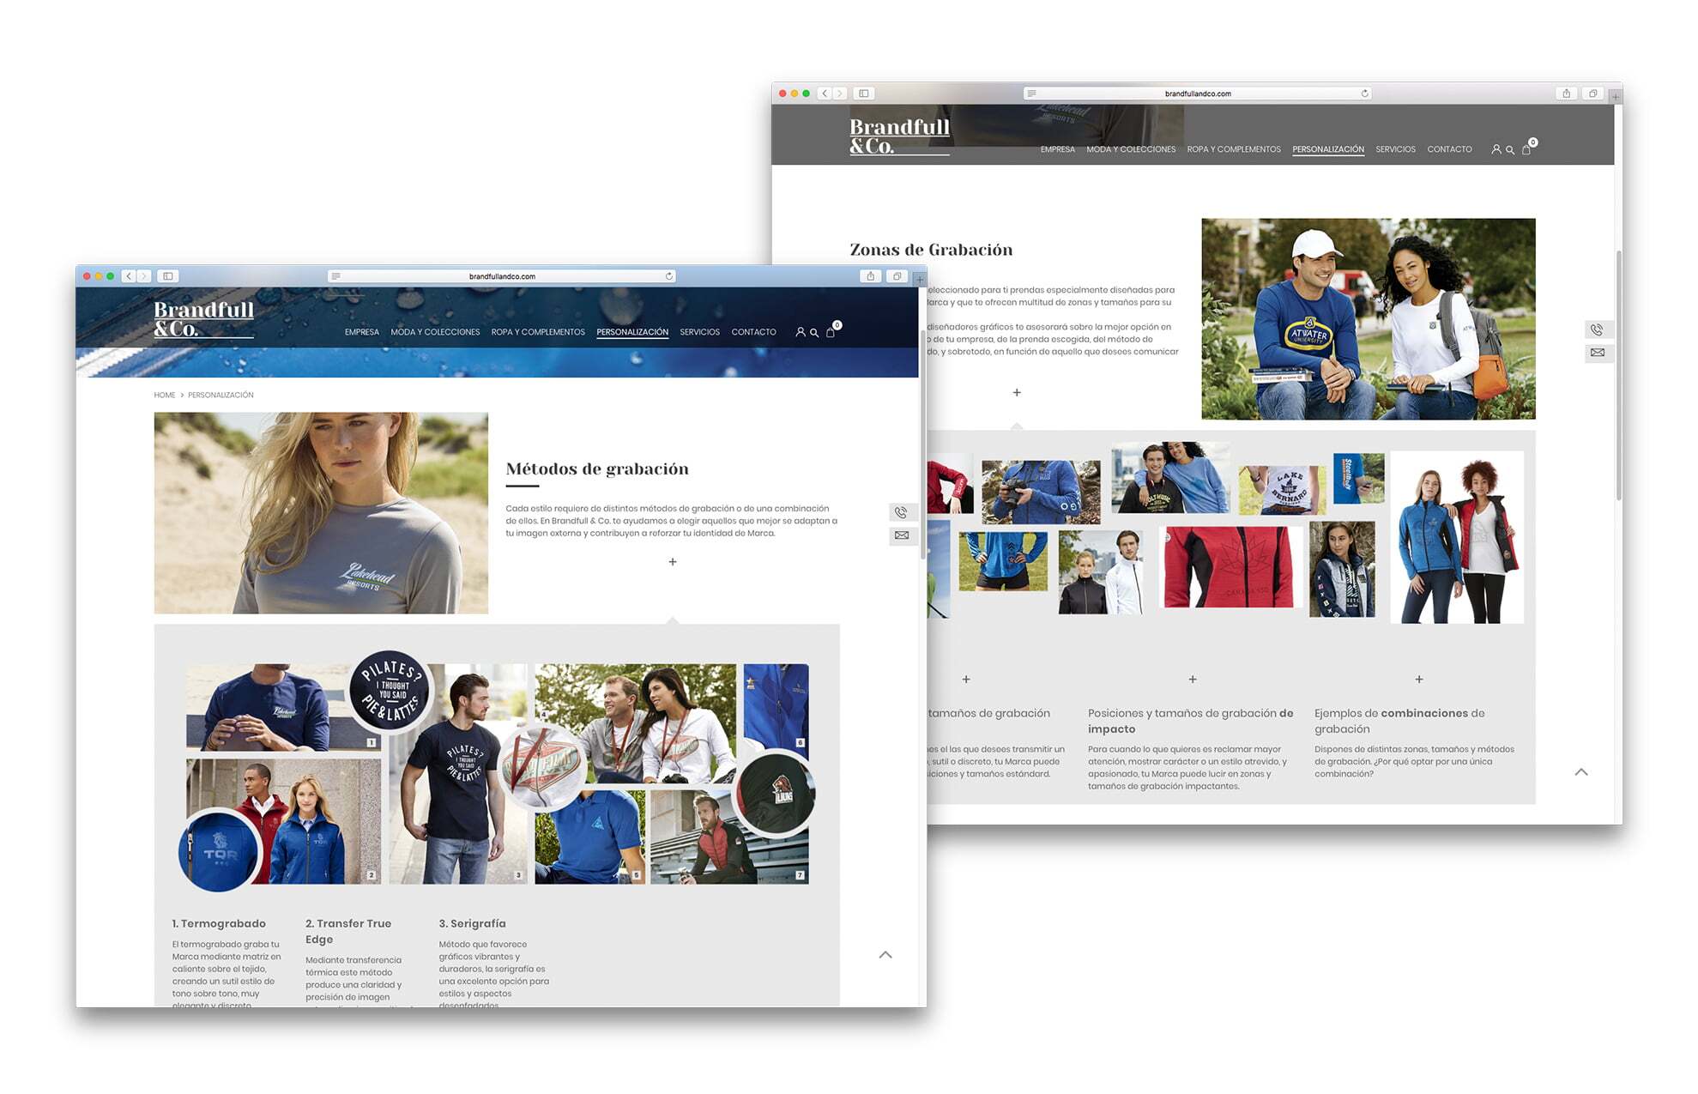Click the share icon in the front browser toolbar
Screen dimensions: 1698x1094
coord(872,275)
